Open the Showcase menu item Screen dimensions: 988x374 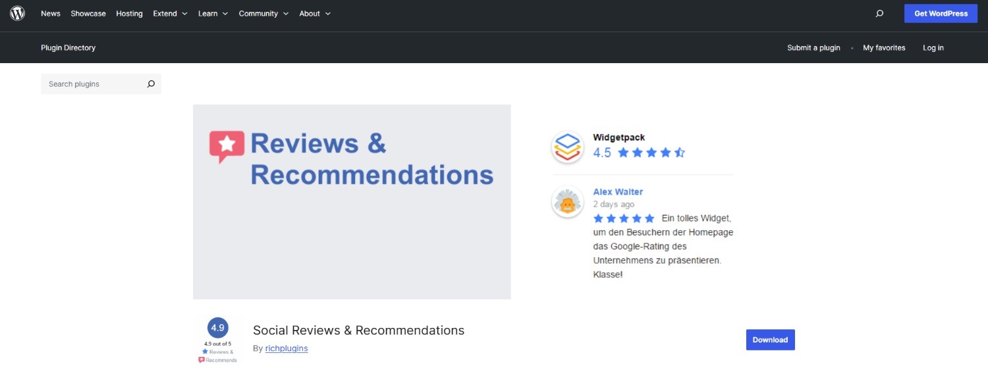(88, 14)
